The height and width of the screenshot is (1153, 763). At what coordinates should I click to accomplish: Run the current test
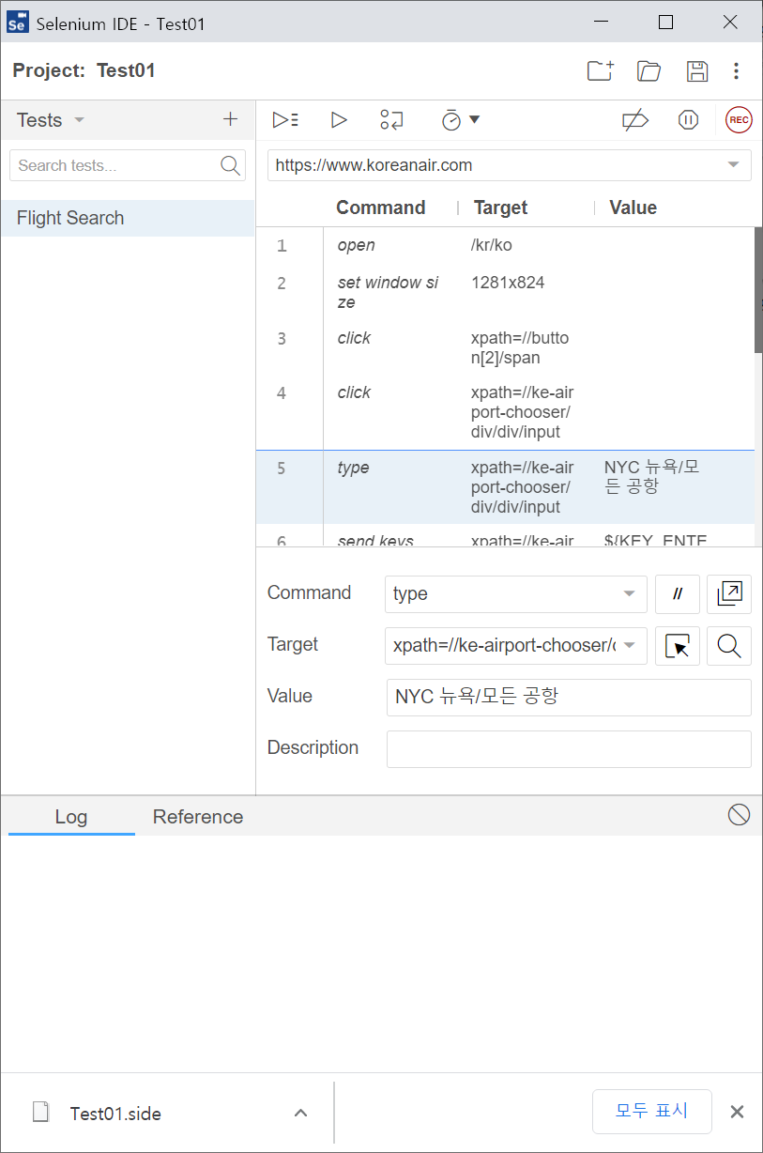pyautogui.click(x=339, y=119)
